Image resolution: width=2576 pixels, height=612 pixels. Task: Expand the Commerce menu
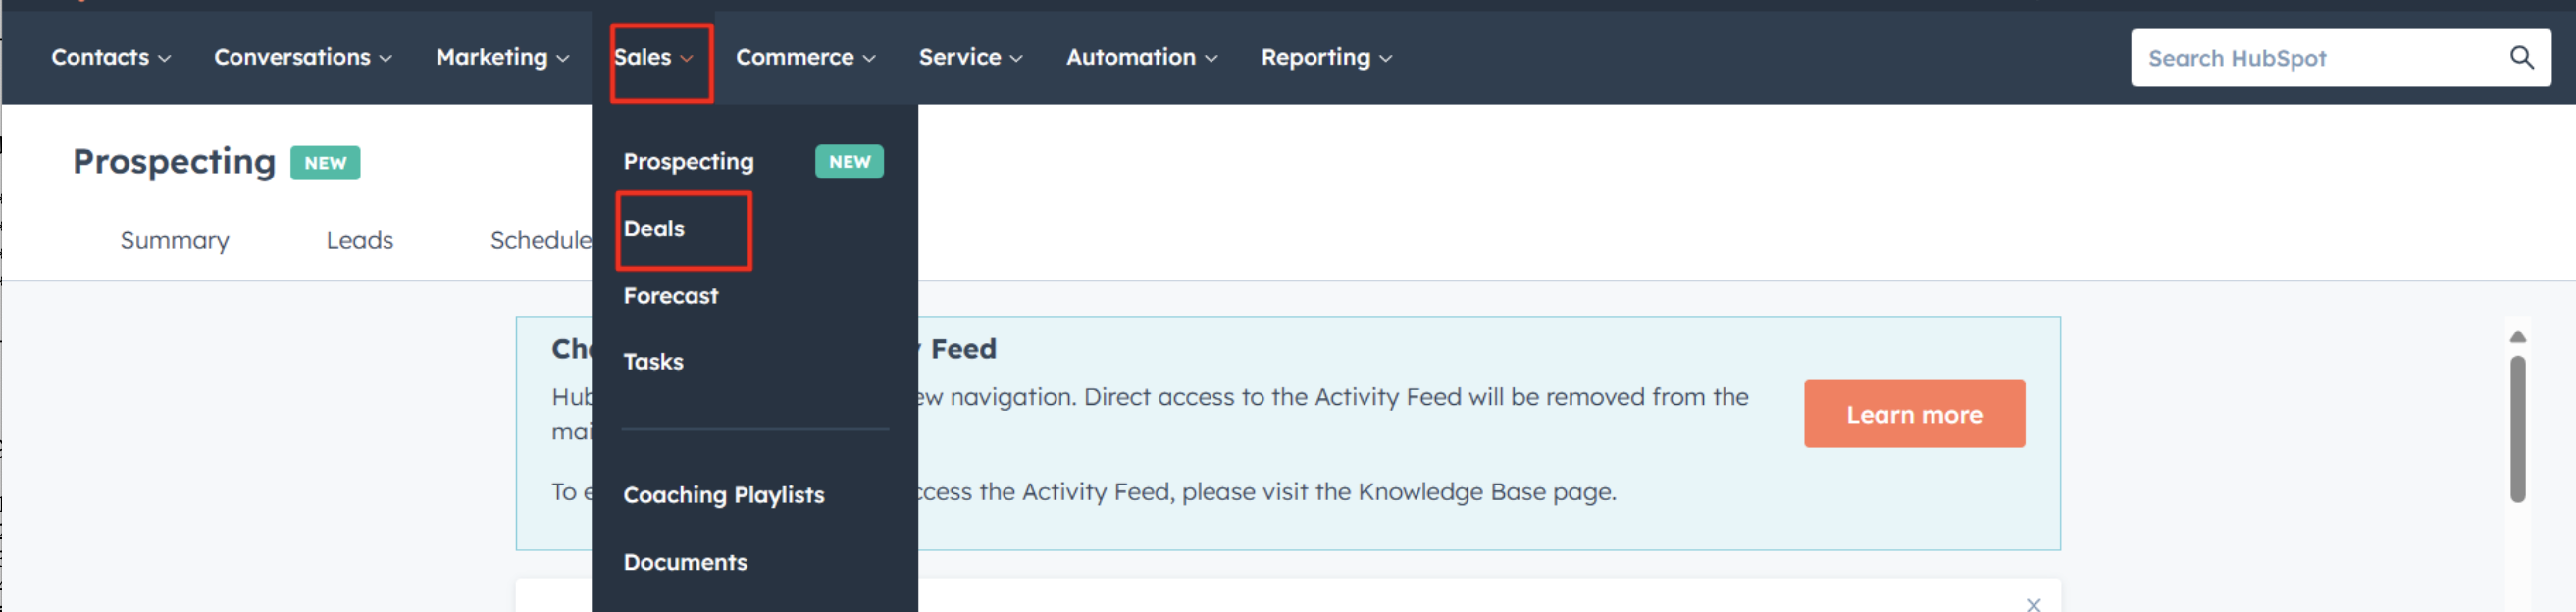pos(806,57)
